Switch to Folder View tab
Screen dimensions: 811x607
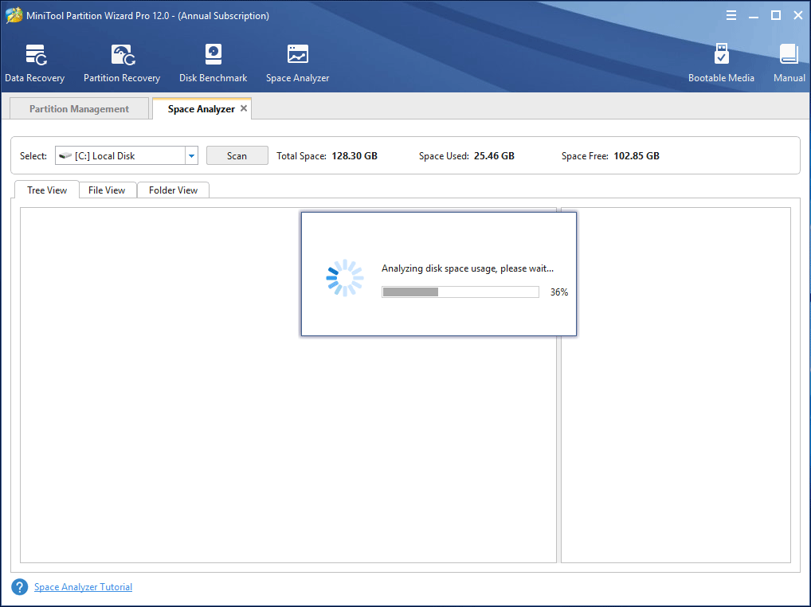click(x=173, y=190)
